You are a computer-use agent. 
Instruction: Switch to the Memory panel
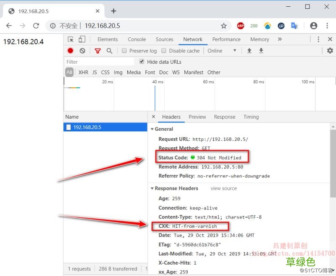point(260,39)
